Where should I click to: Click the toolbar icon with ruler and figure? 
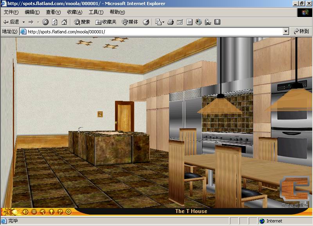point(208,22)
